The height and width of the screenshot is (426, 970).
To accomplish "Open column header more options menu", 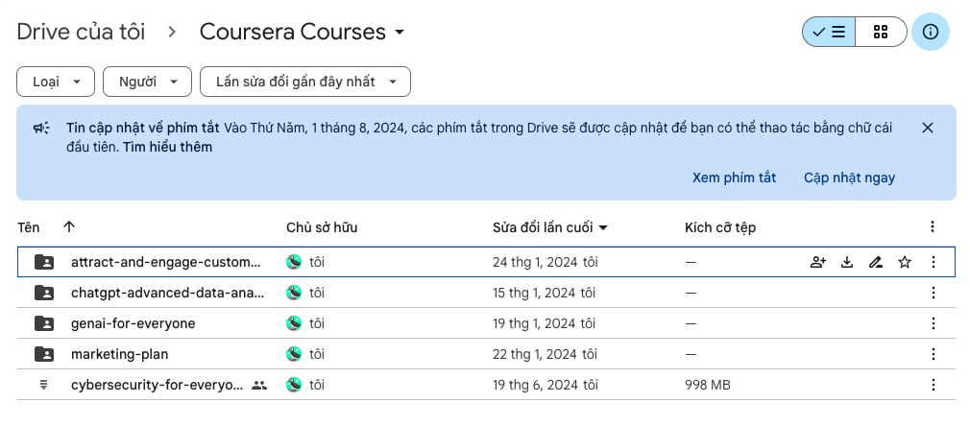I will click(x=933, y=226).
